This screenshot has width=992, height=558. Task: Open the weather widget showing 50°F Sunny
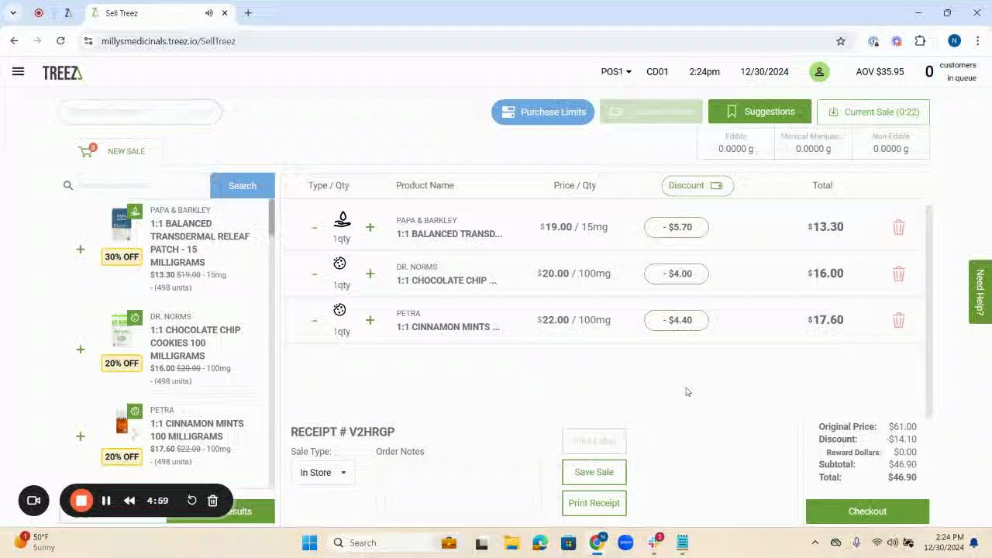[x=35, y=542]
